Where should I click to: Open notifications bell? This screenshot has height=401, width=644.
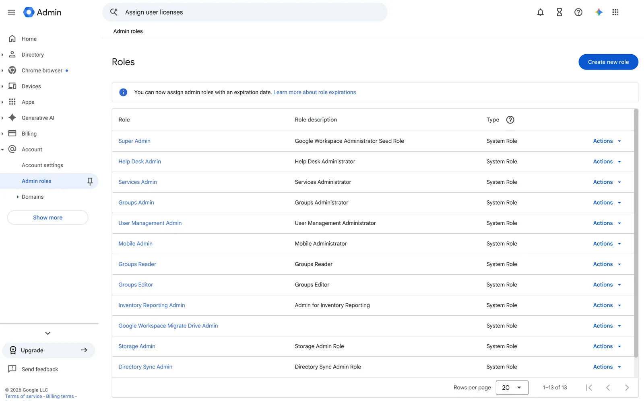pos(540,12)
